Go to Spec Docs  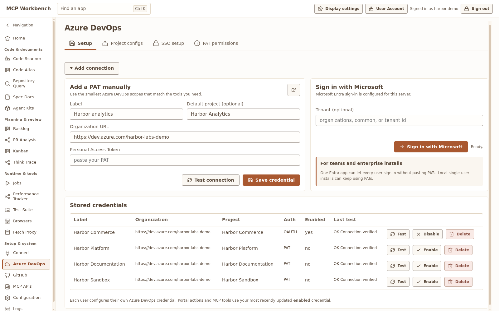click(x=26, y=97)
